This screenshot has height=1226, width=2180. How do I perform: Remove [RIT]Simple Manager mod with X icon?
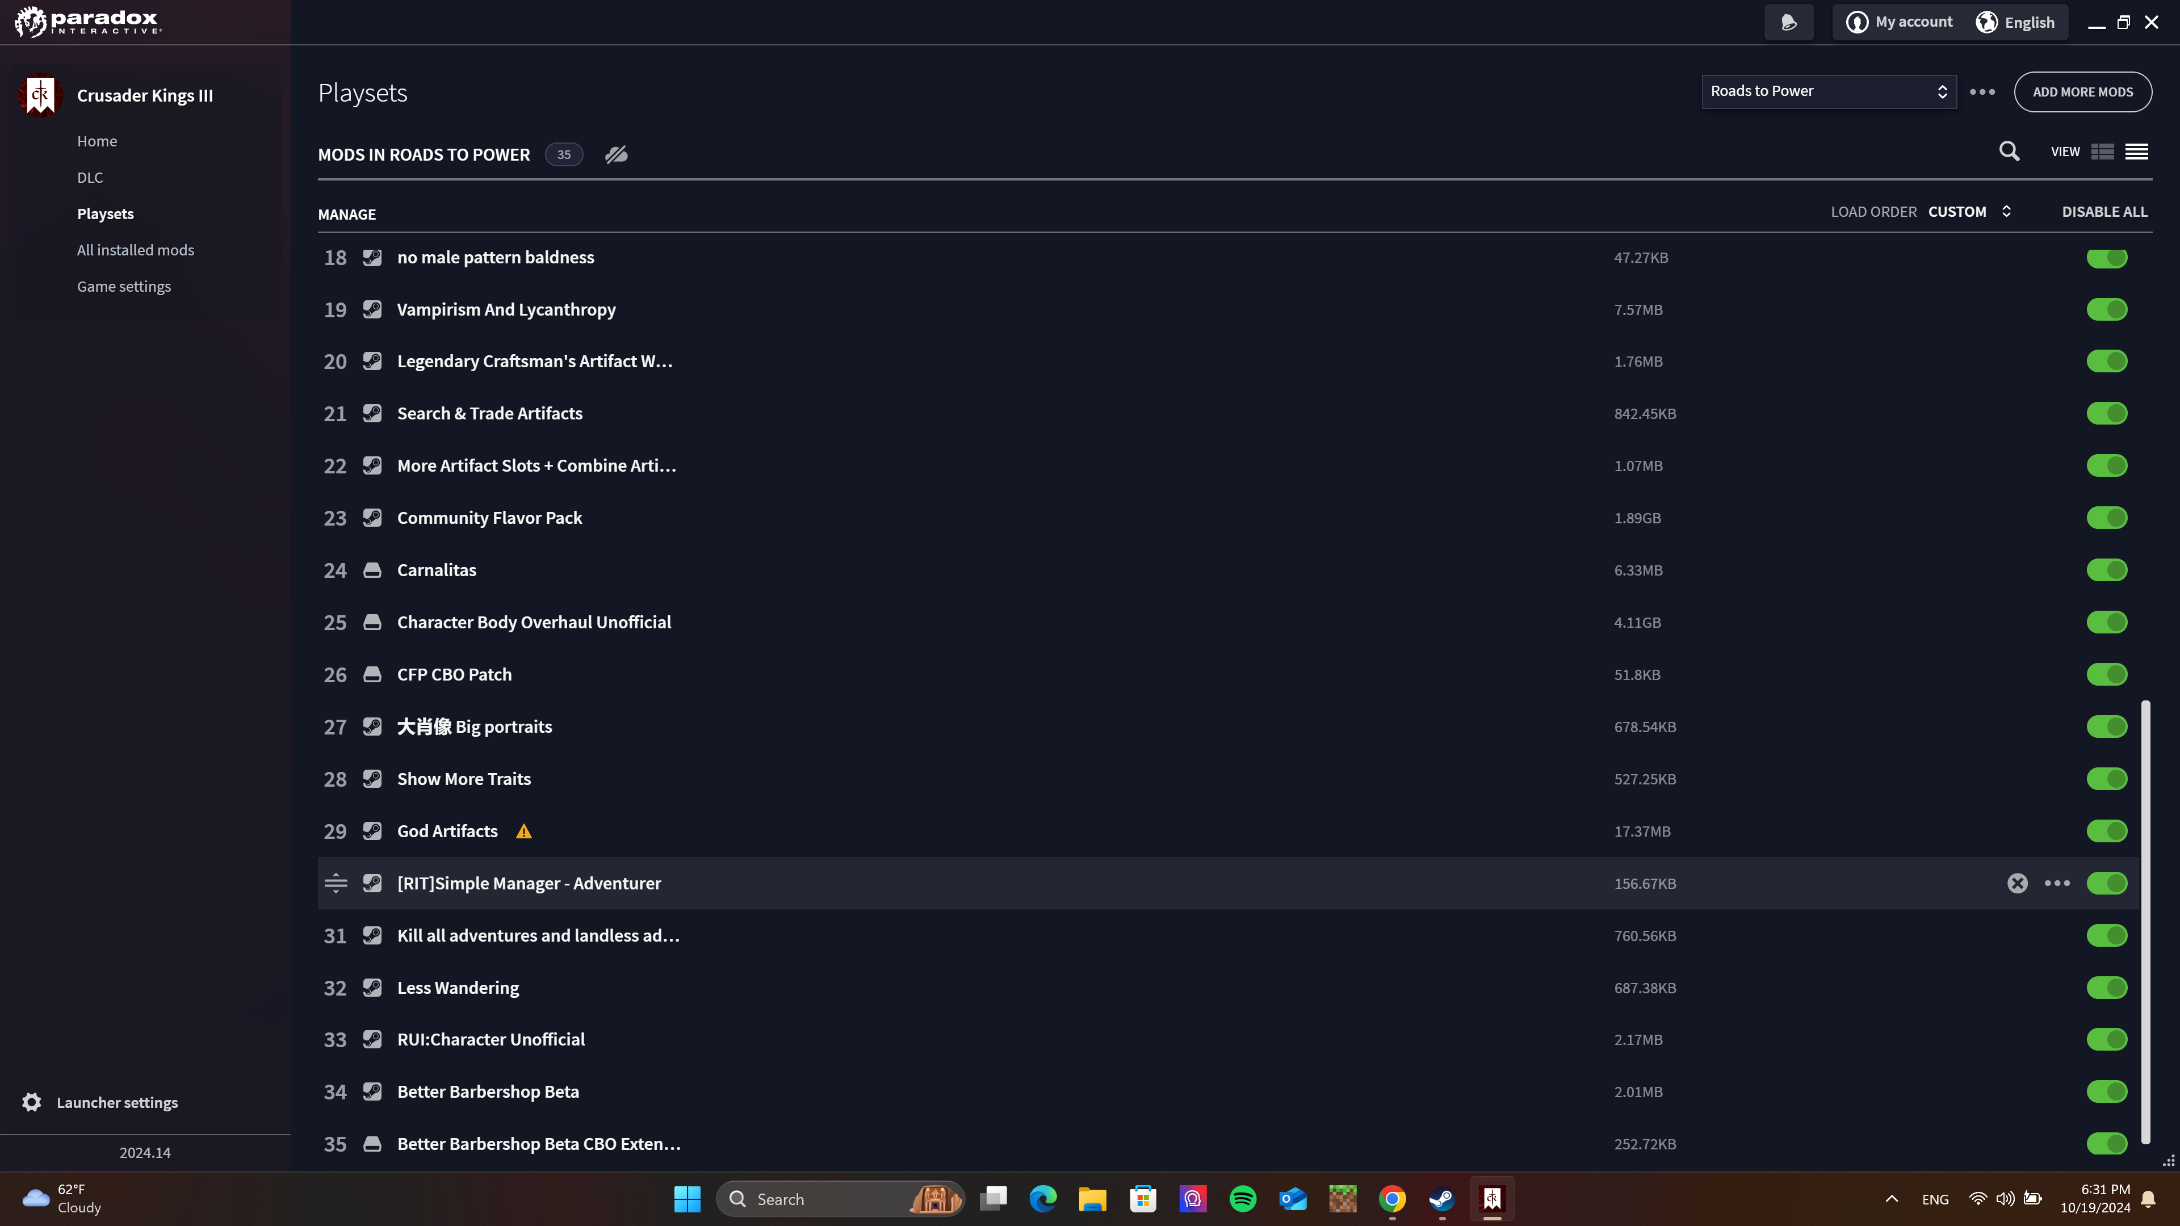(2018, 883)
